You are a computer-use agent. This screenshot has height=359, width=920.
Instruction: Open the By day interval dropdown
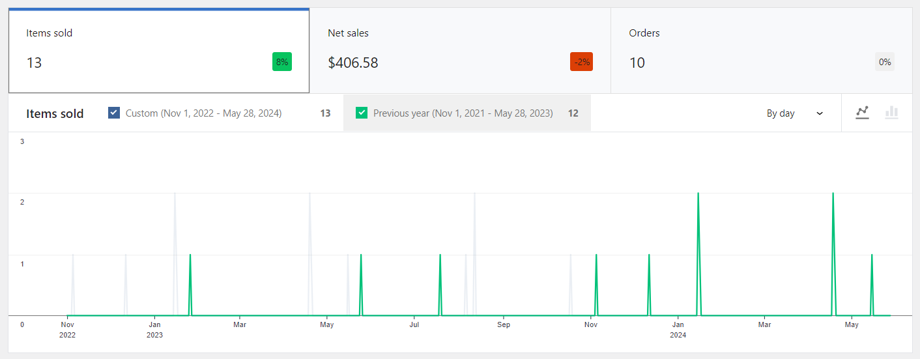pos(795,113)
